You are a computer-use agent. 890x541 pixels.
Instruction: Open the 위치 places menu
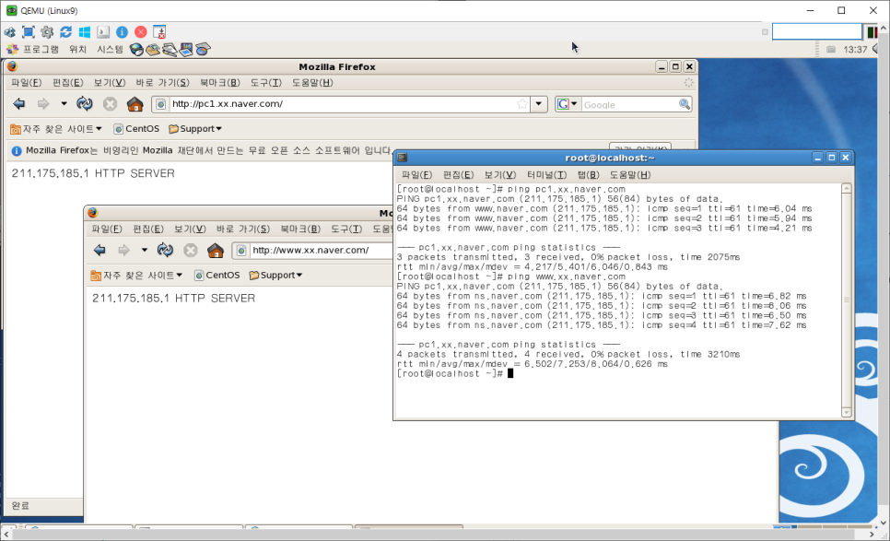[77, 50]
